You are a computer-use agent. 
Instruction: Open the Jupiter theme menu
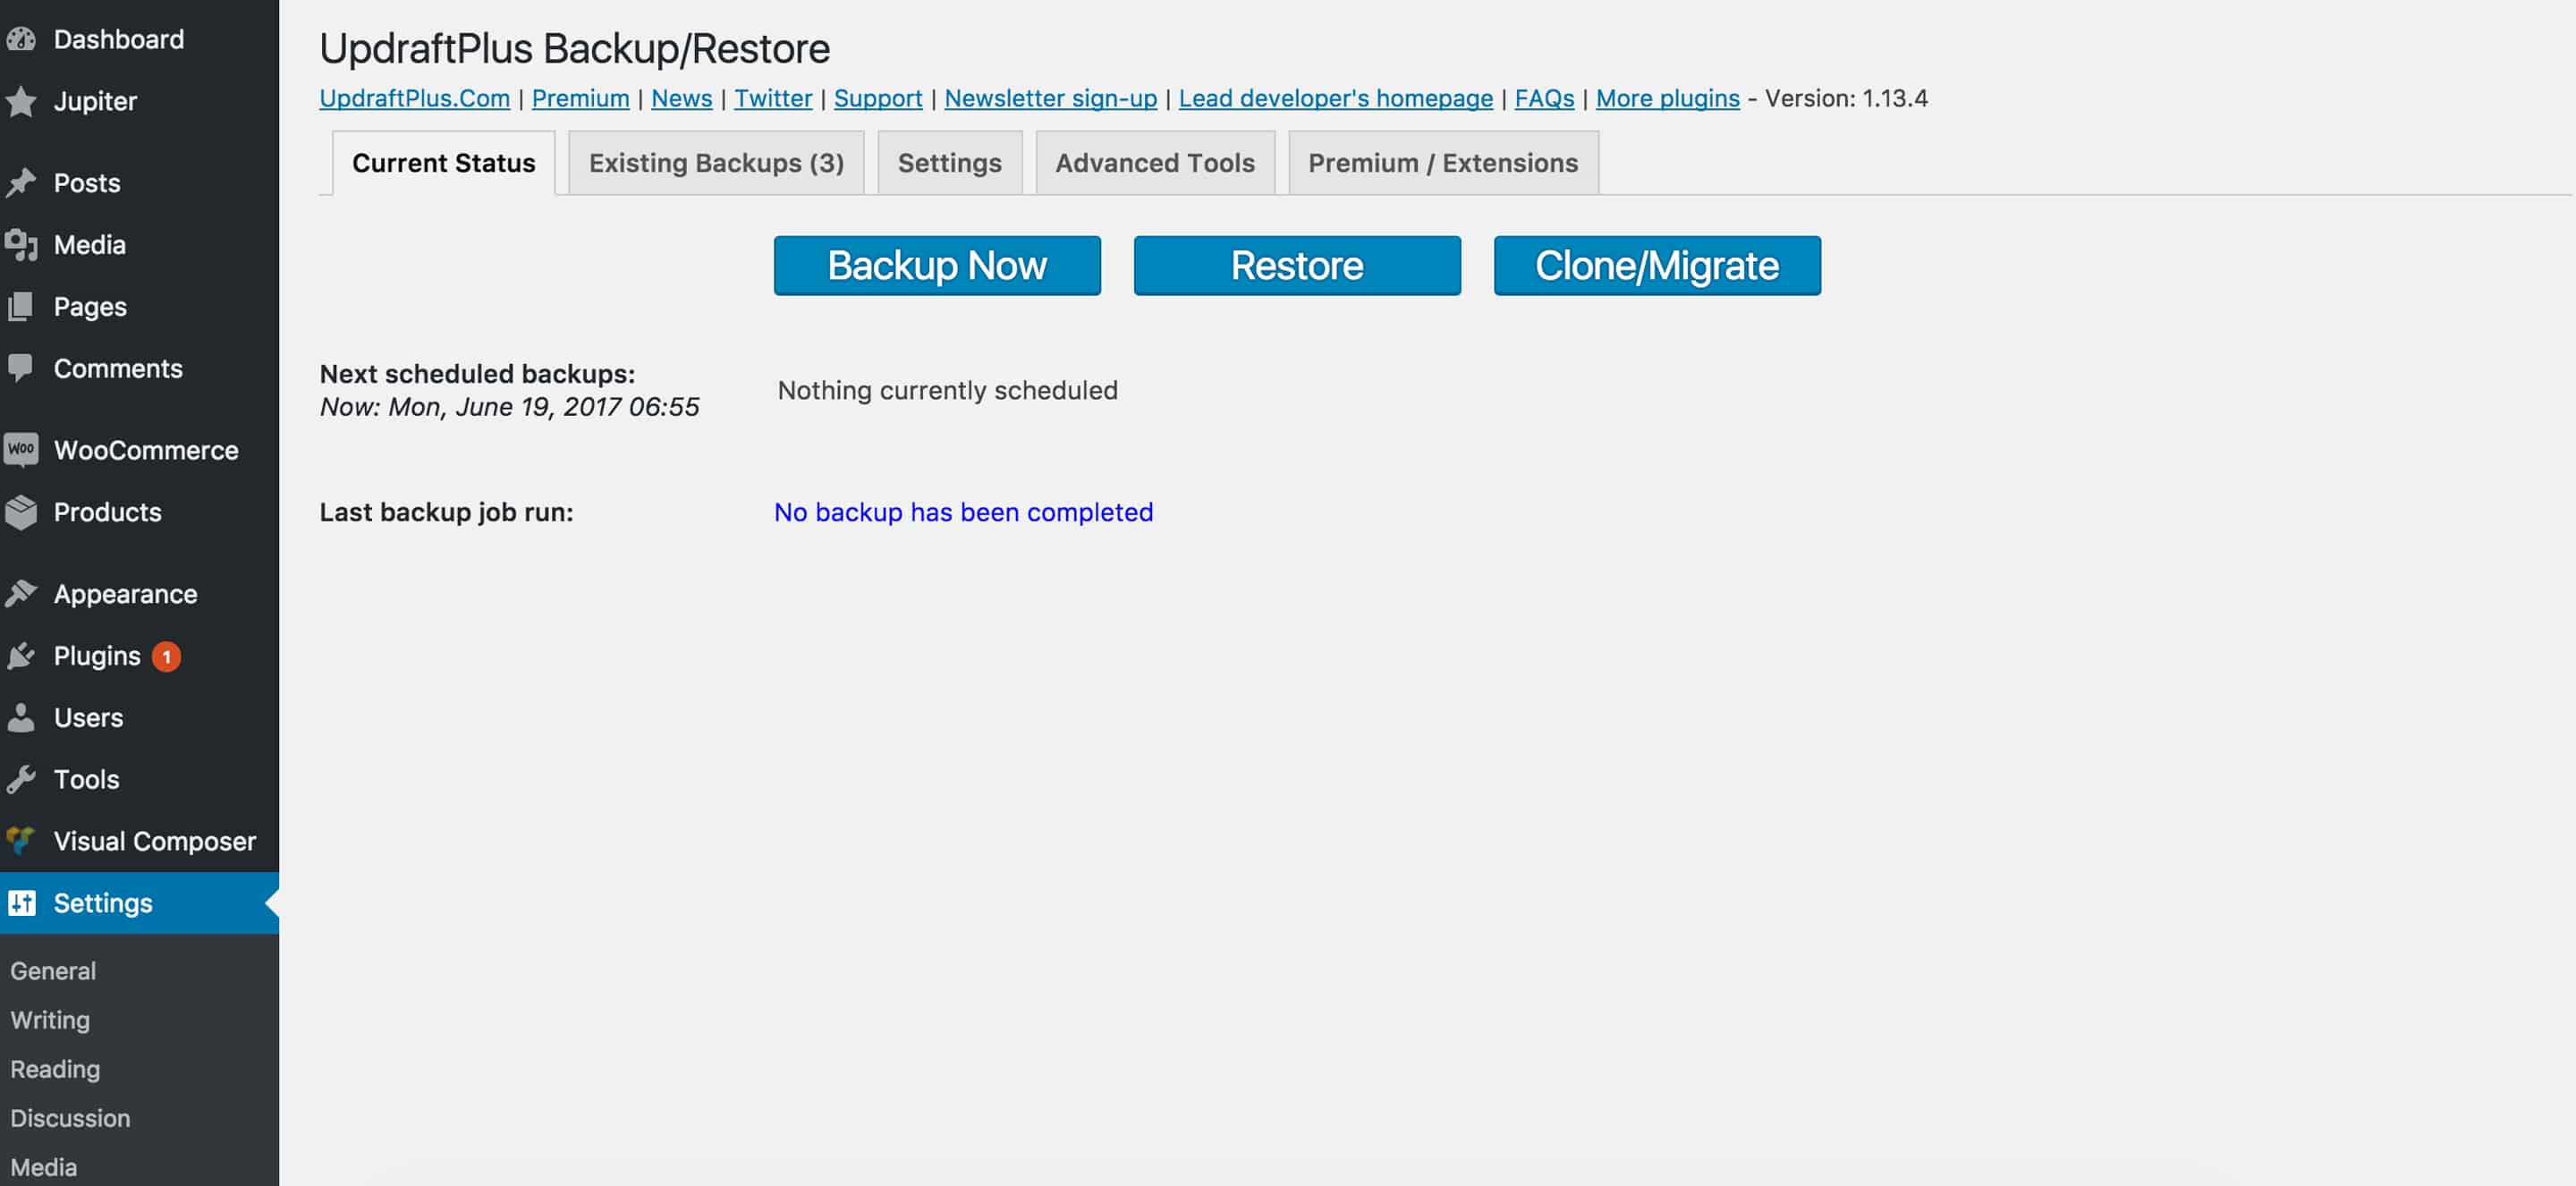pos(95,101)
